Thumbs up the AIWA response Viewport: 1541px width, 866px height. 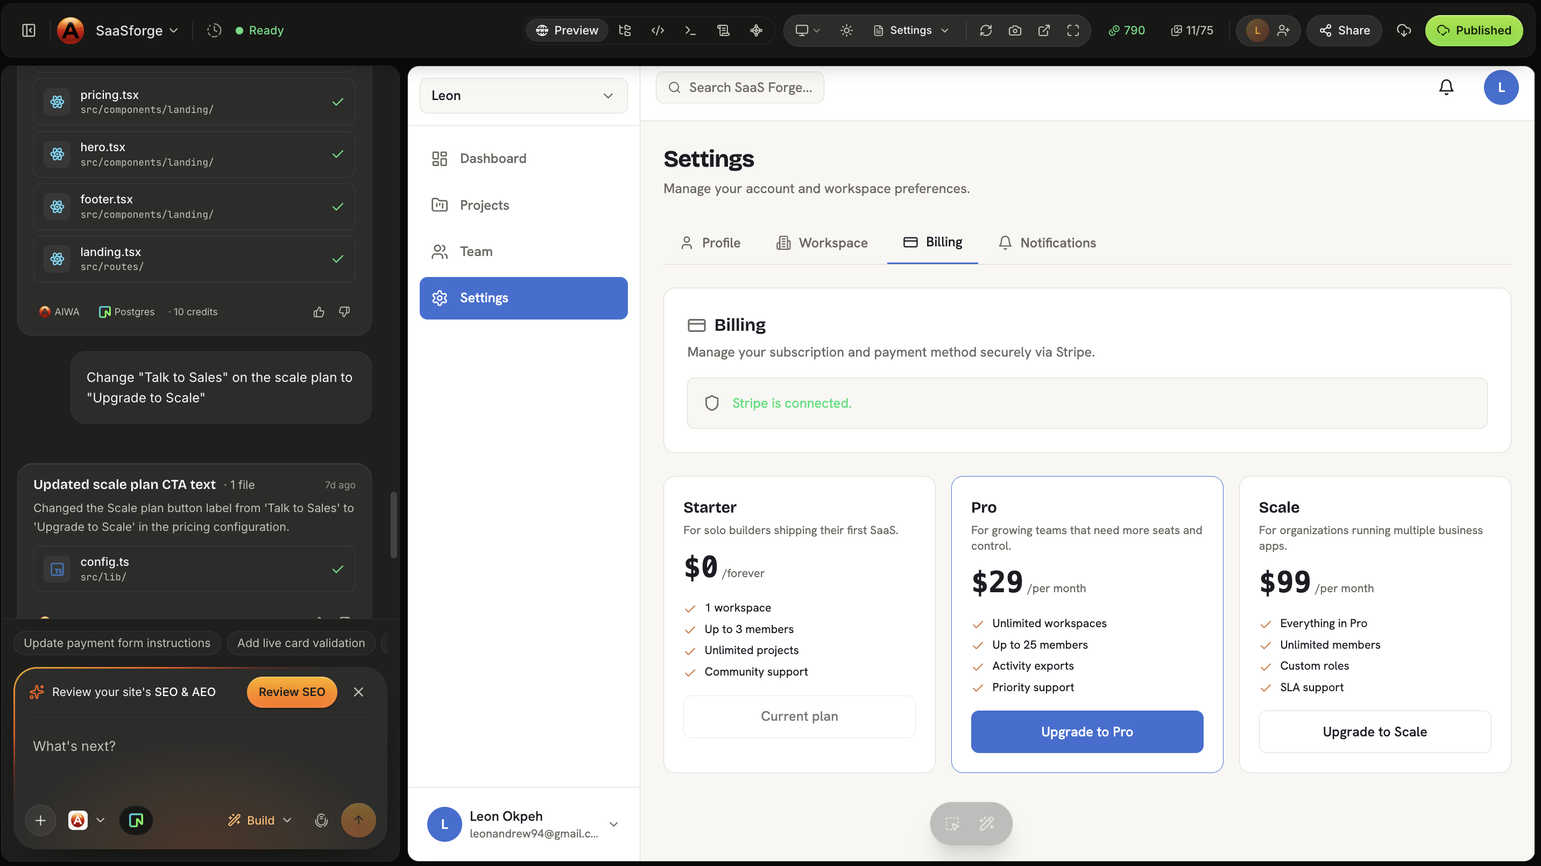click(x=319, y=311)
